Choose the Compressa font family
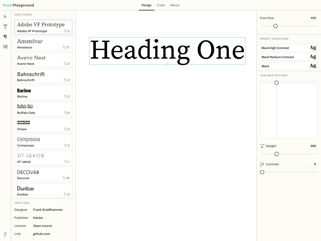This screenshot has width=321, height=241. tap(43, 141)
